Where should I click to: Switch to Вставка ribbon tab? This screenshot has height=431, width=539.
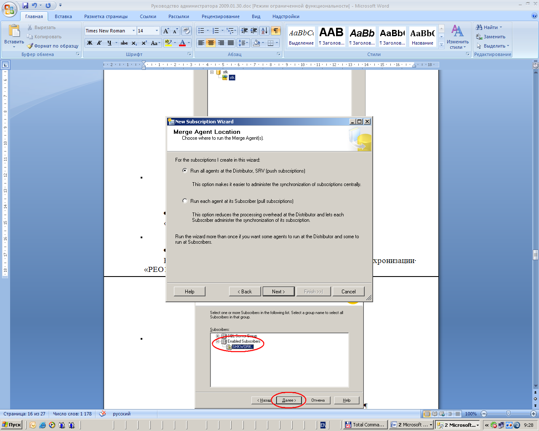coord(63,16)
